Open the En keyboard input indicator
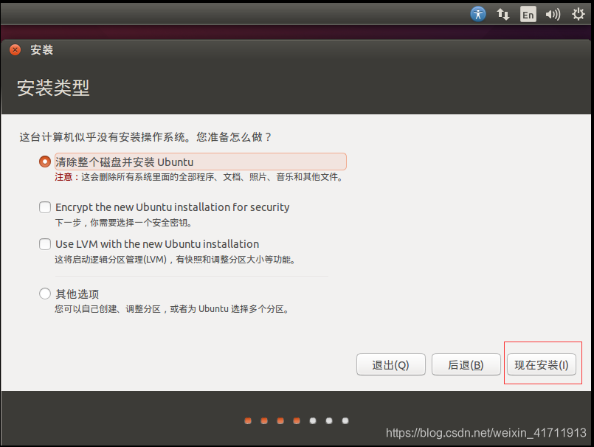Screen dimensions: 594x447 click(528, 15)
